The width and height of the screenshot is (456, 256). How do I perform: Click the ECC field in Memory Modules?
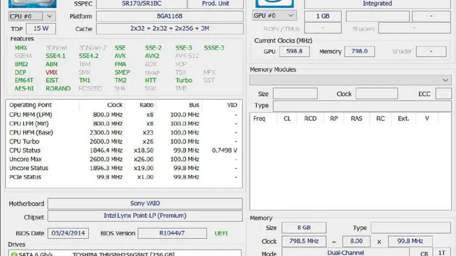coord(443,94)
